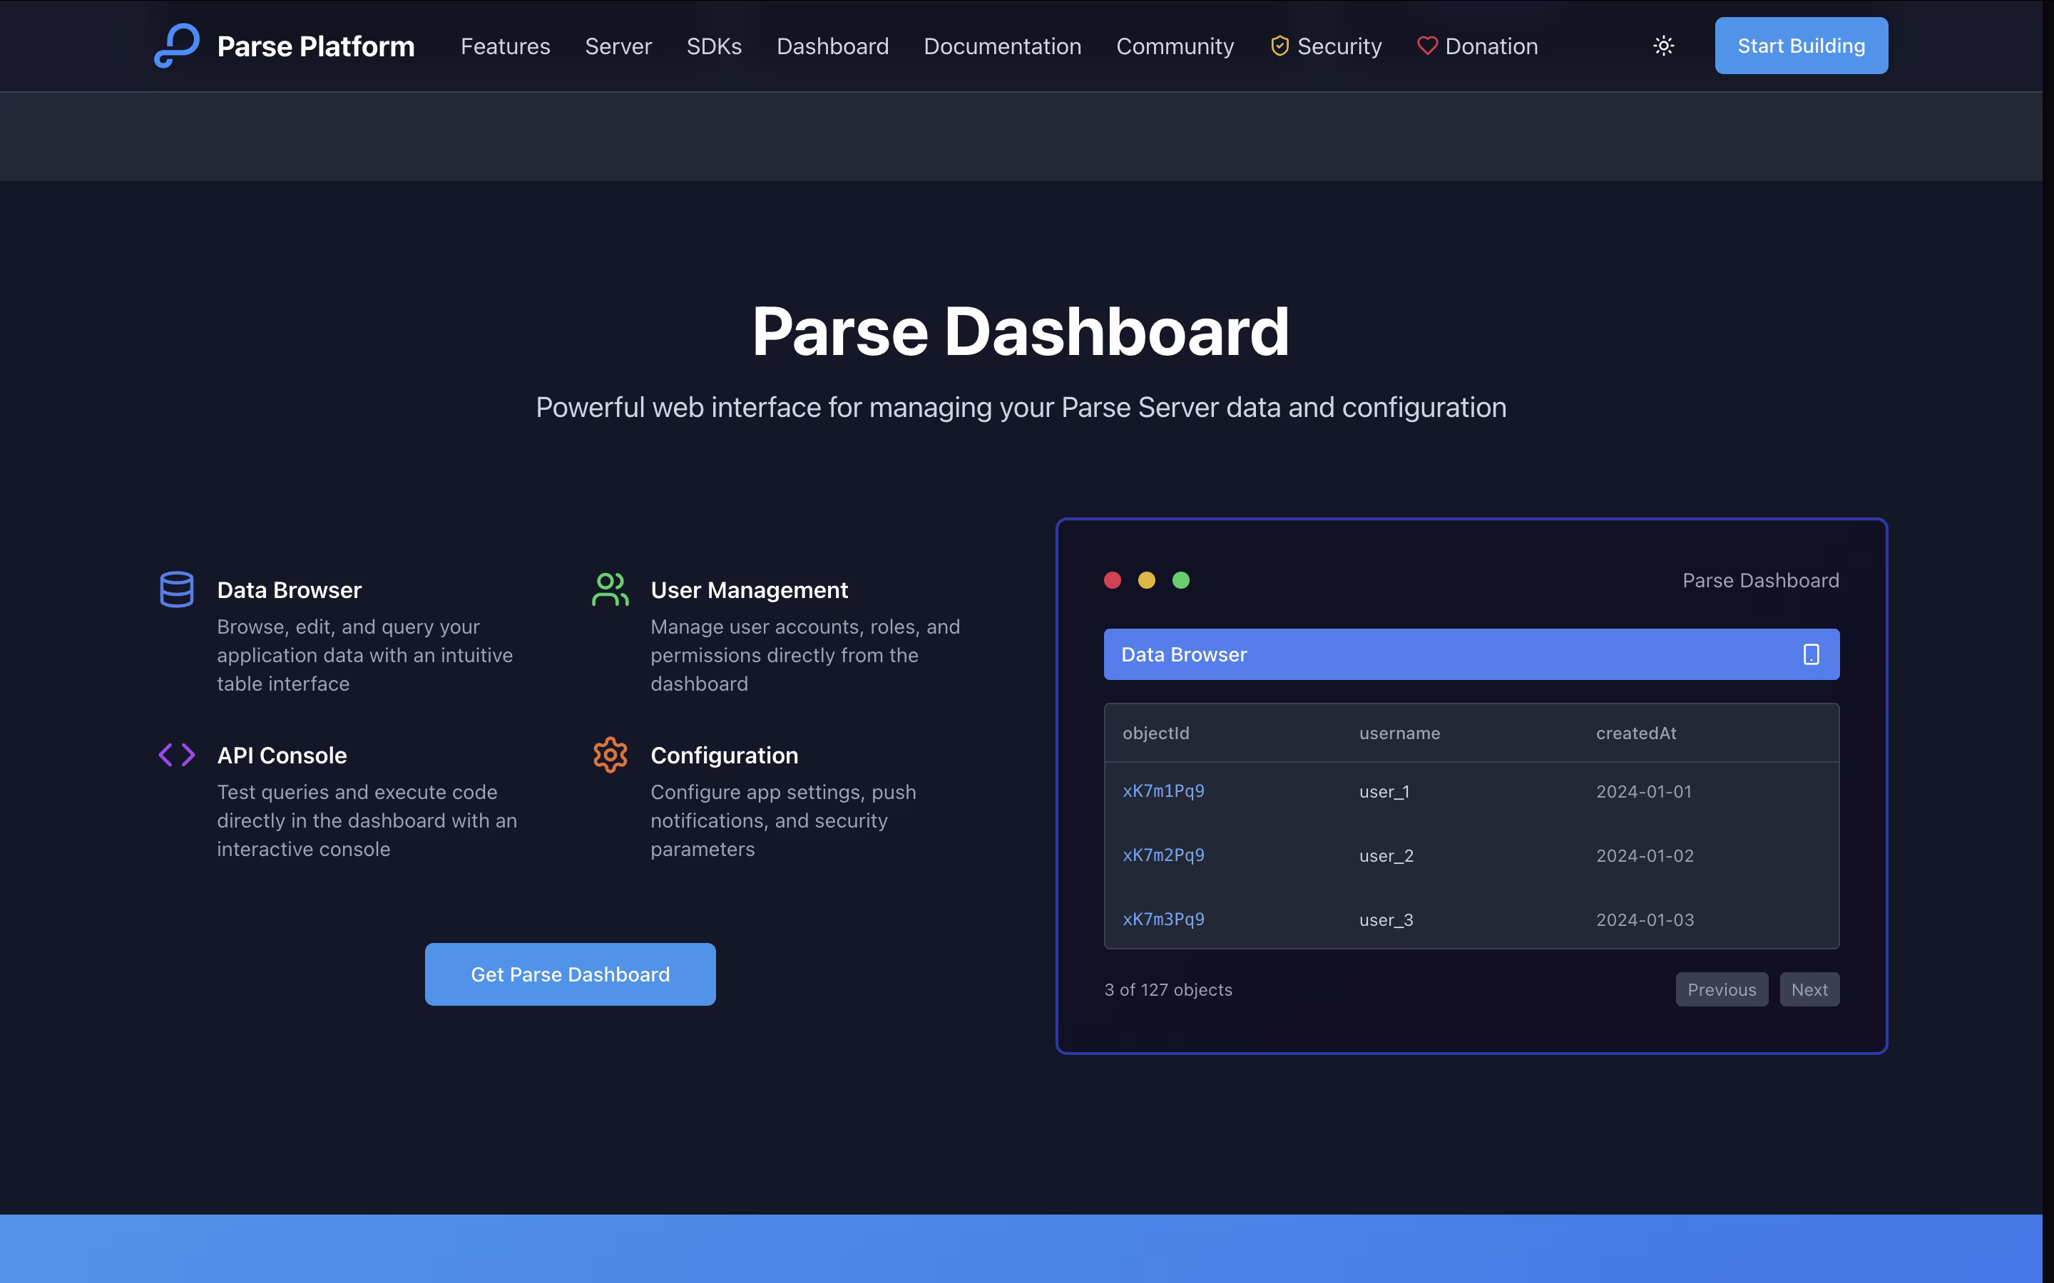Click the Parse Platform infinity logo icon
Screen dimensions: 2054x1283
(x=177, y=46)
